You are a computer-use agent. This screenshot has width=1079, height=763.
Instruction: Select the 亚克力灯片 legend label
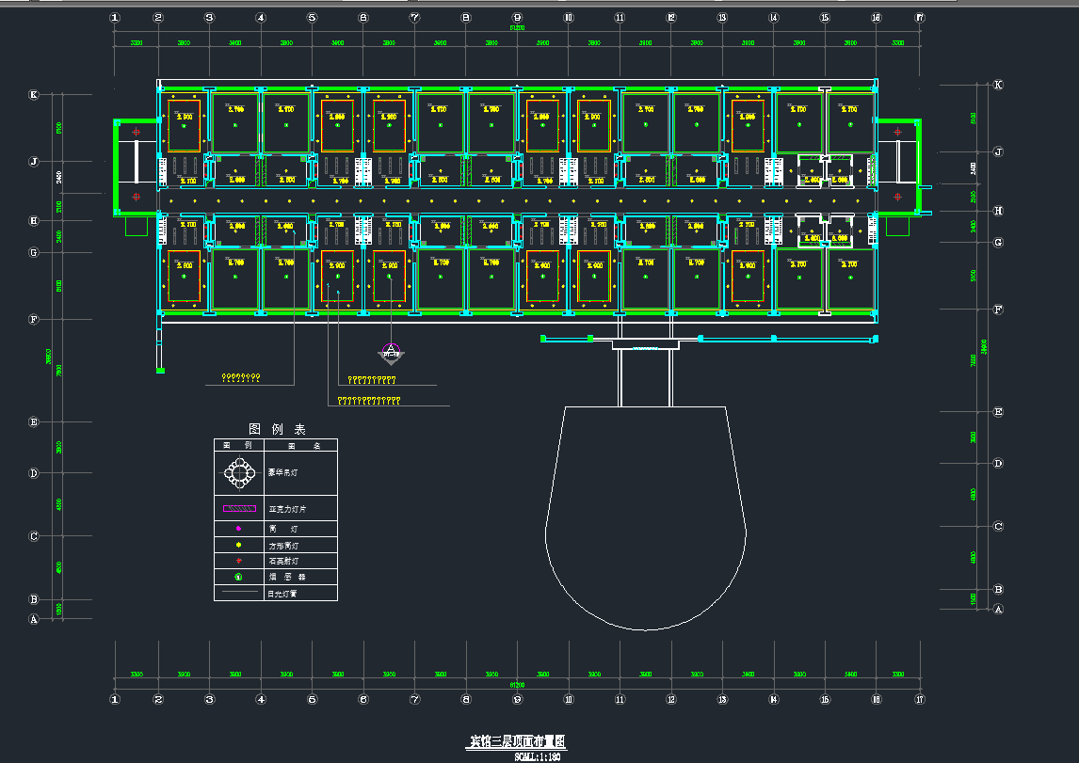tap(287, 509)
